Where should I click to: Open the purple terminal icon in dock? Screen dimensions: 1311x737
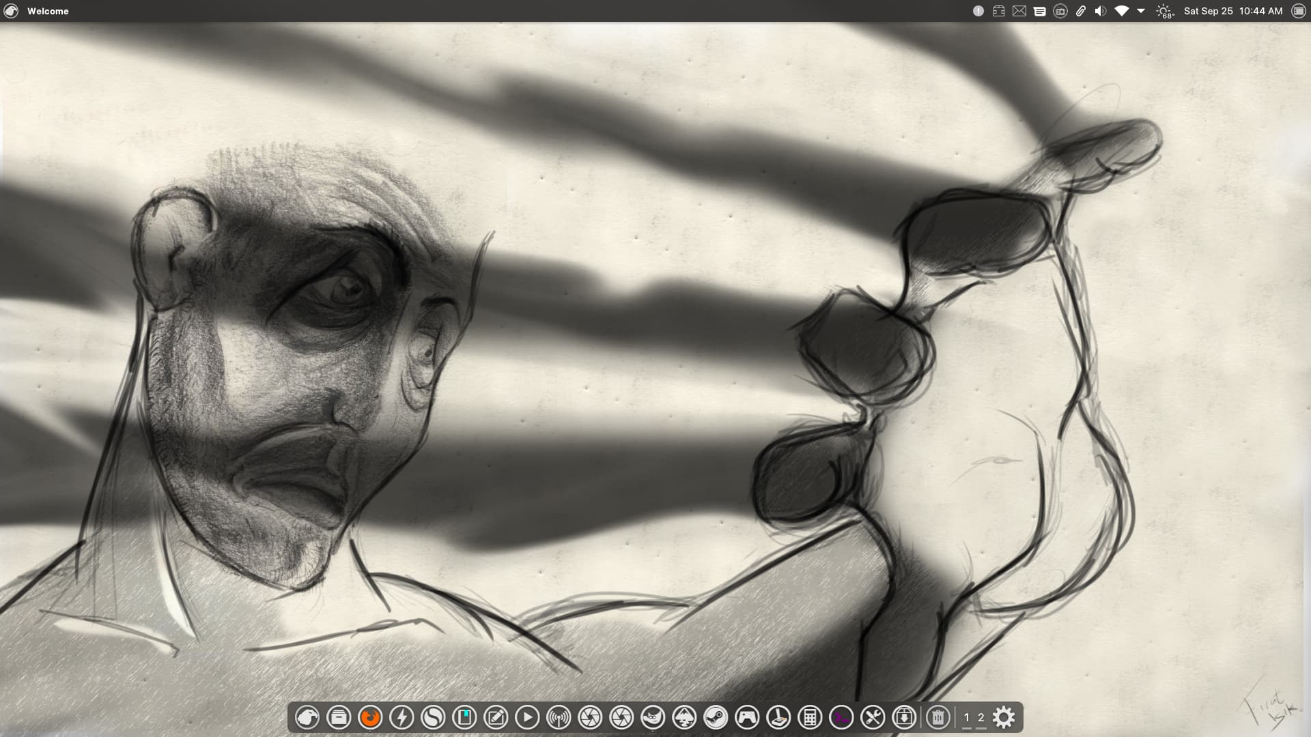(x=841, y=717)
